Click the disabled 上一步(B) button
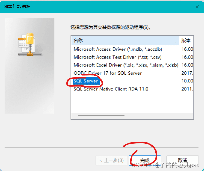Image resolution: width=204 pixels, height=171 pixels. click(x=112, y=160)
